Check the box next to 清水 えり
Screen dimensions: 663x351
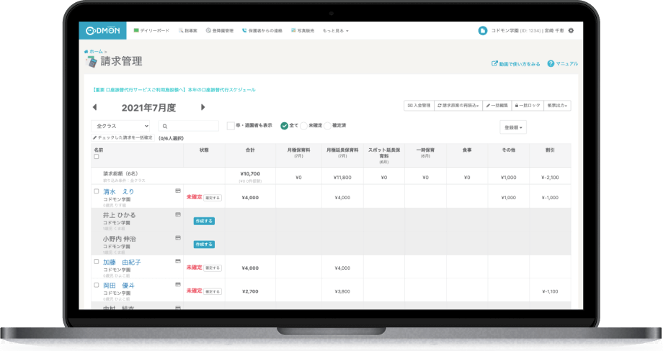[x=97, y=192]
